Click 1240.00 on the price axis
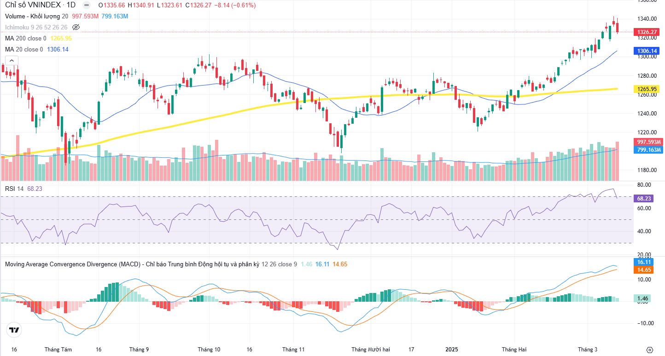Image resolution: width=665 pixels, height=356 pixels. 646,113
